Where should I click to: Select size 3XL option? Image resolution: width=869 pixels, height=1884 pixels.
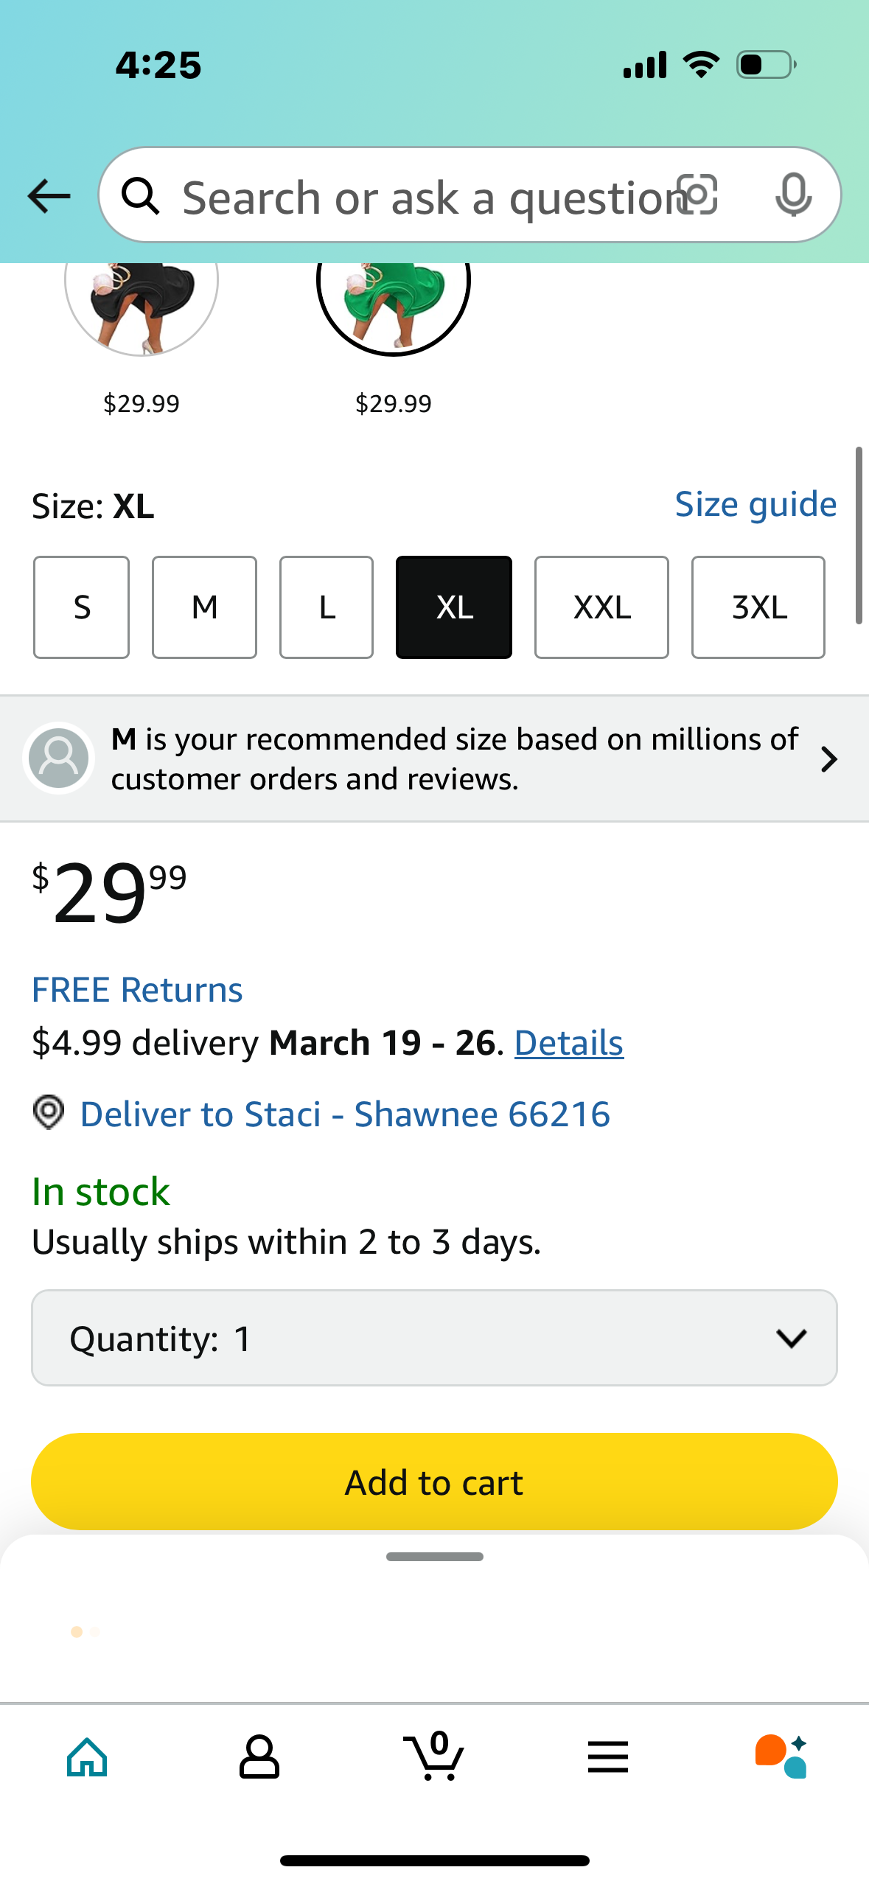(x=758, y=607)
